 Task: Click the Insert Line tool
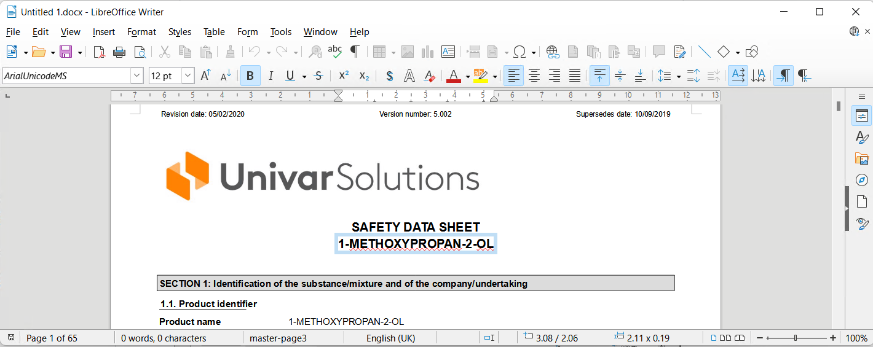(x=704, y=52)
